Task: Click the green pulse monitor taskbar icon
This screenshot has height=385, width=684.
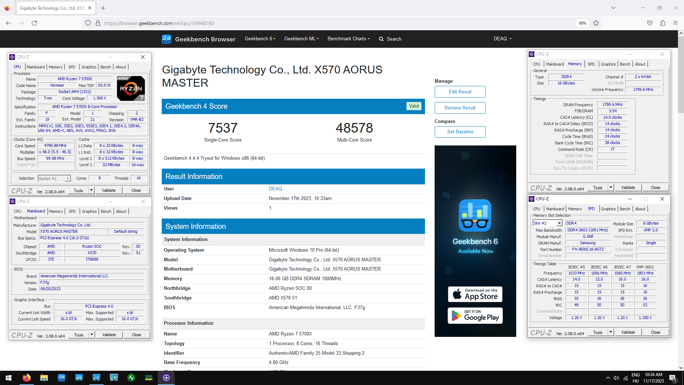Action: click(131, 378)
